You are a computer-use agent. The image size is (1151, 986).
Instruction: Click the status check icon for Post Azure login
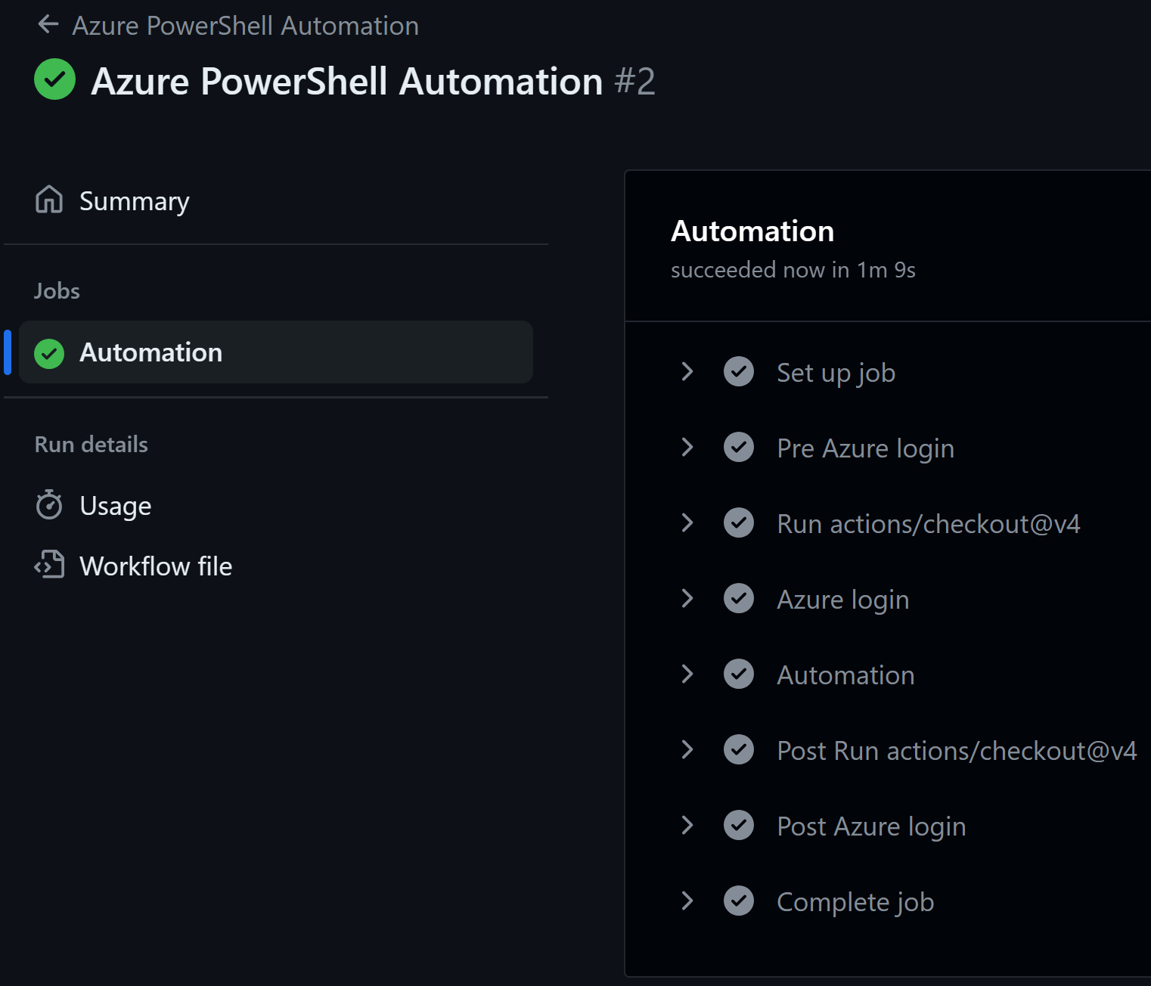[x=739, y=825]
